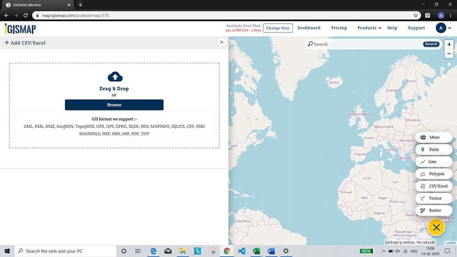Reload the page in browser
Screen dimensions: 457x257
point(26,16)
